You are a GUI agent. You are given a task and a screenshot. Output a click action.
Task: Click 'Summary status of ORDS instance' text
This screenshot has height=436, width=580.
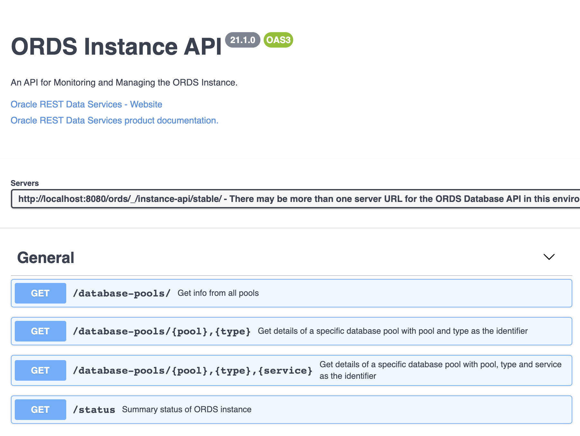[x=187, y=409]
